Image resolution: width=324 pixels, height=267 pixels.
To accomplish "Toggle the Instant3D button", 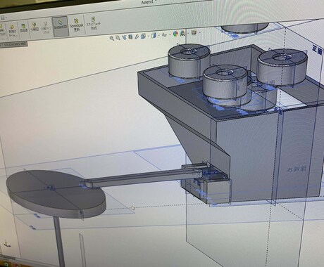I will click(x=61, y=26).
